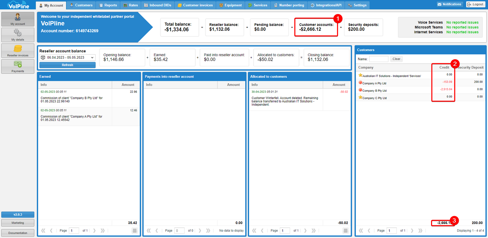Click the calendar icon in date range

click(43, 58)
